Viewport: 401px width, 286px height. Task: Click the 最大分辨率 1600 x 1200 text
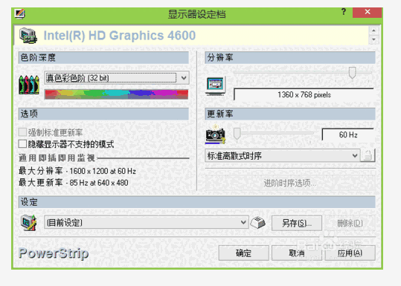[x=77, y=171]
